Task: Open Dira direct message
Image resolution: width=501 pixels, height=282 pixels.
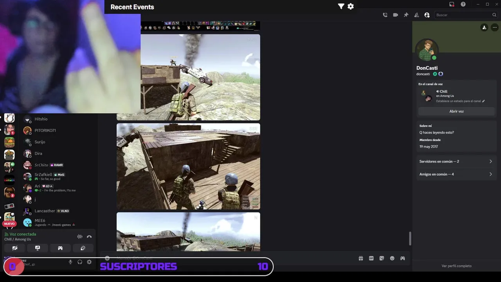Action: click(x=59, y=154)
